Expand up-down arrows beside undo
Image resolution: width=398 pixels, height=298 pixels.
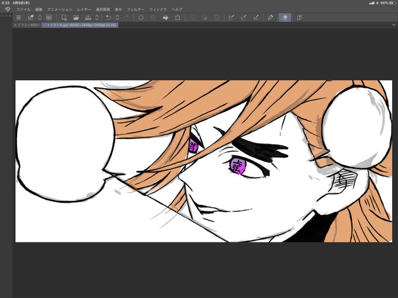pyautogui.click(x=117, y=18)
